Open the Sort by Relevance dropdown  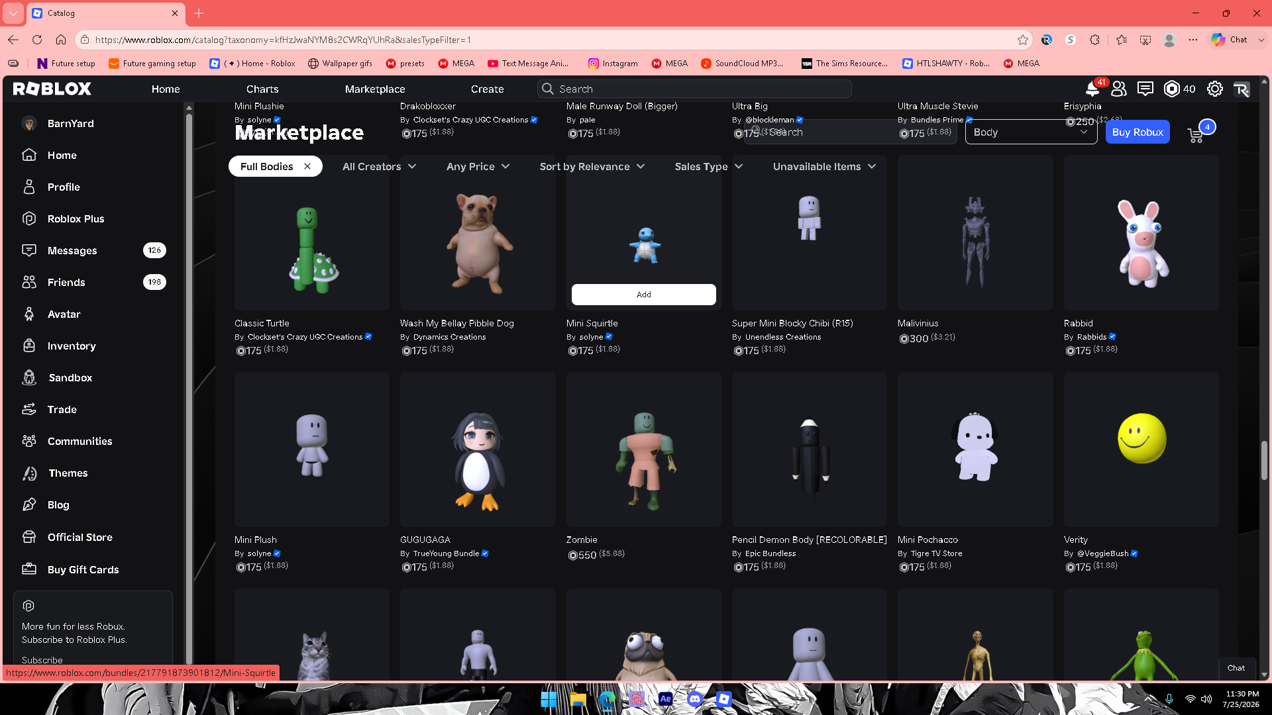point(592,167)
